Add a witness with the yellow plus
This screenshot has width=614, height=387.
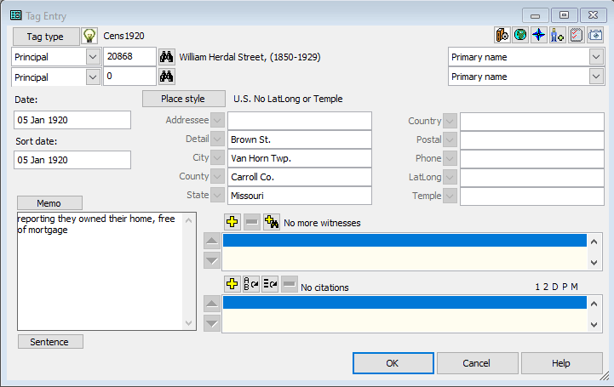pyautogui.click(x=232, y=222)
